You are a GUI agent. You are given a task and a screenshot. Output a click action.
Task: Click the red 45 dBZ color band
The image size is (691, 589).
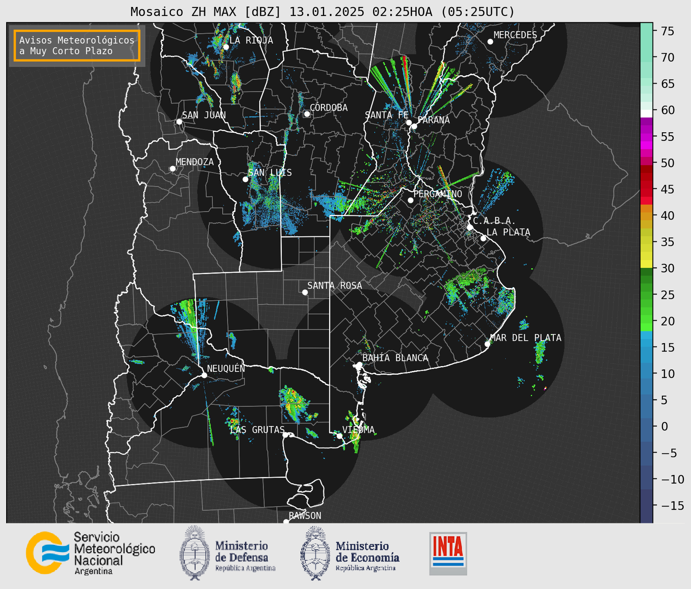coord(646,190)
